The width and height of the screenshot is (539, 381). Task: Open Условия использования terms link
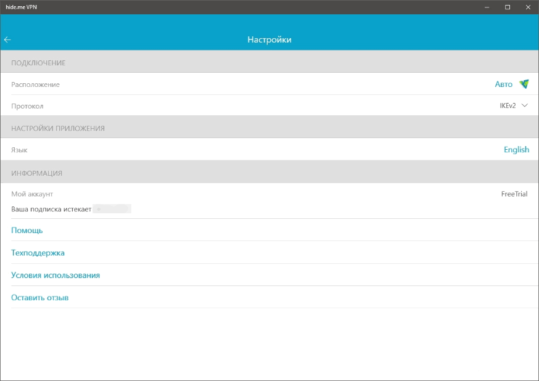pyautogui.click(x=56, y=275)
